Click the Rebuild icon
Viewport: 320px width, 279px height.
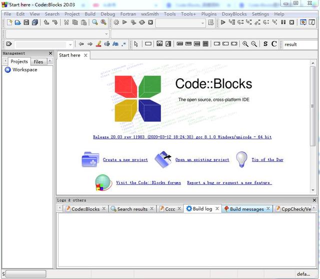142,22
